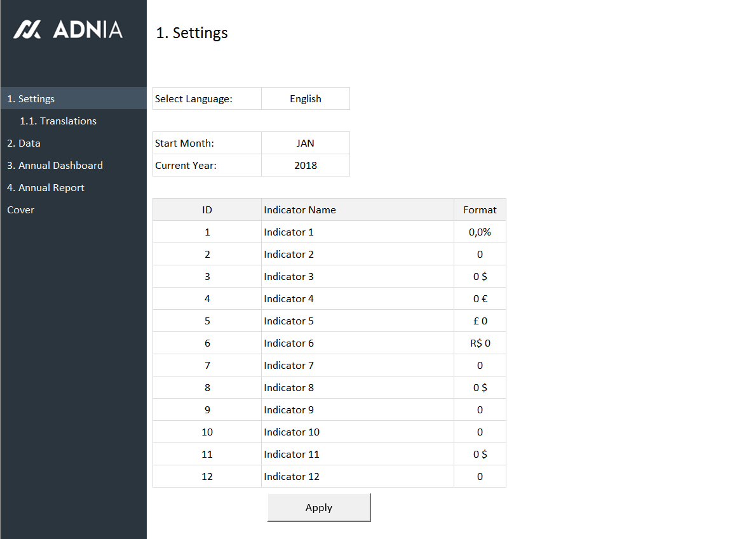Select the R$ 0 format for Indicator 6
744x539 pixels.
tap(480, 343)
